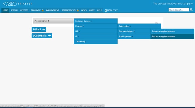Click the Mobile Site phone icon

coord(106,10)
